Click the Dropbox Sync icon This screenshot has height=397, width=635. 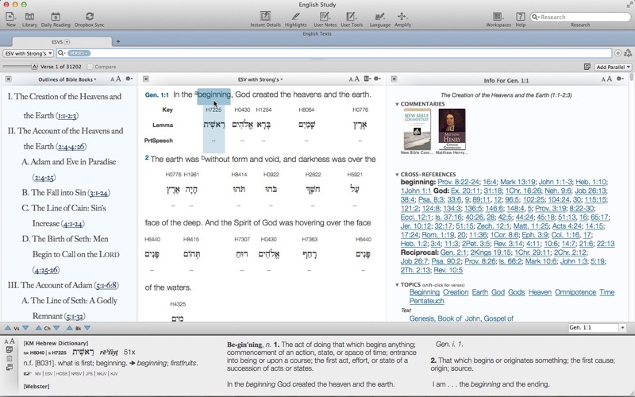point(89,16)
